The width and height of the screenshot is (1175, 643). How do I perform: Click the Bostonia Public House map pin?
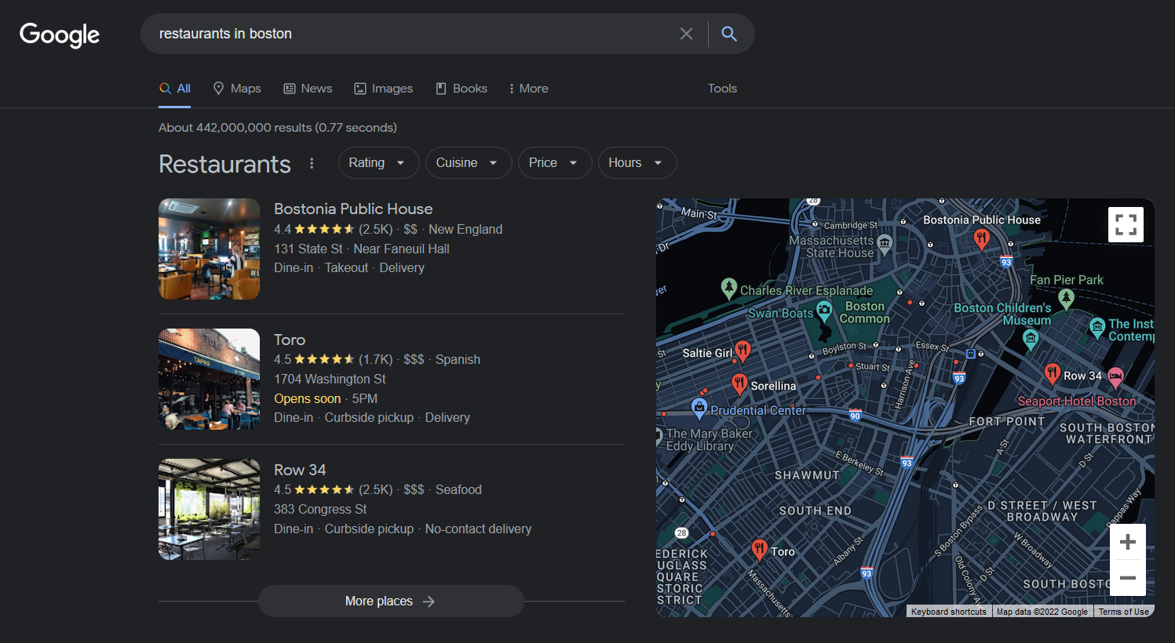tap(981, 239)
